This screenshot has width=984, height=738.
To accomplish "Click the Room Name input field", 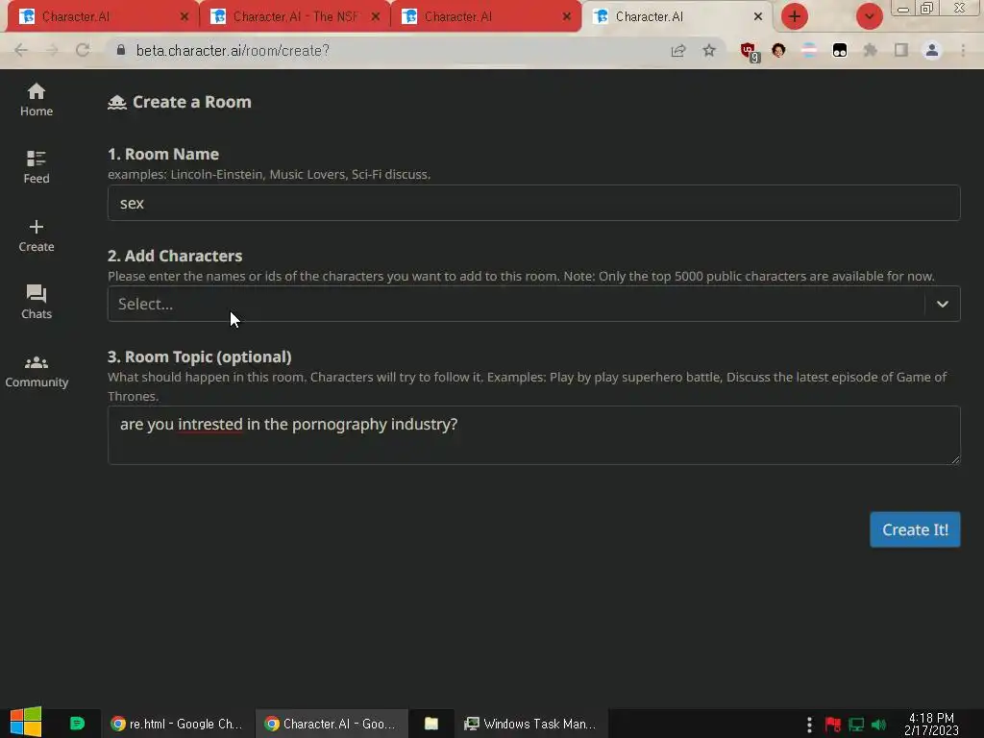I will point(533,203).
